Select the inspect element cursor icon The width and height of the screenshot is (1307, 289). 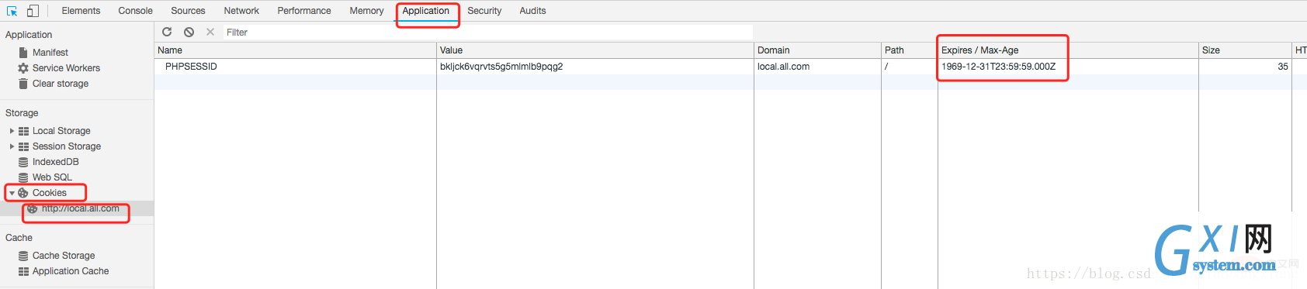12,11
